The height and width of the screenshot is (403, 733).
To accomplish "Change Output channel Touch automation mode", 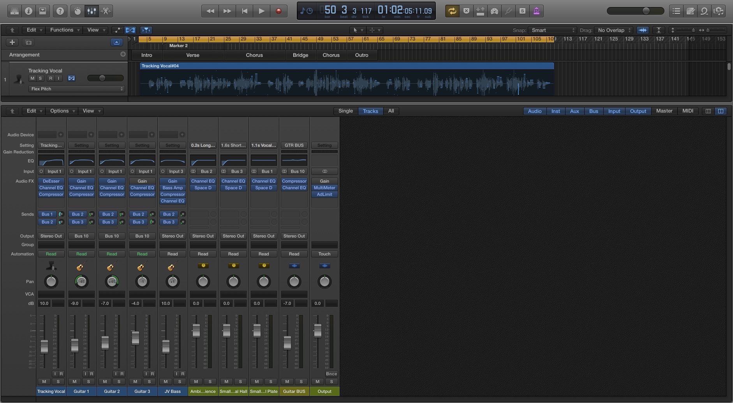I will [x=324, y=254].
